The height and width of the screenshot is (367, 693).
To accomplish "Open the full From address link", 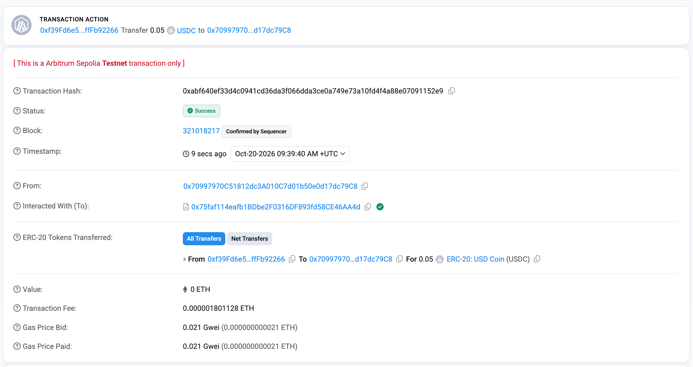I will point(270,186).
